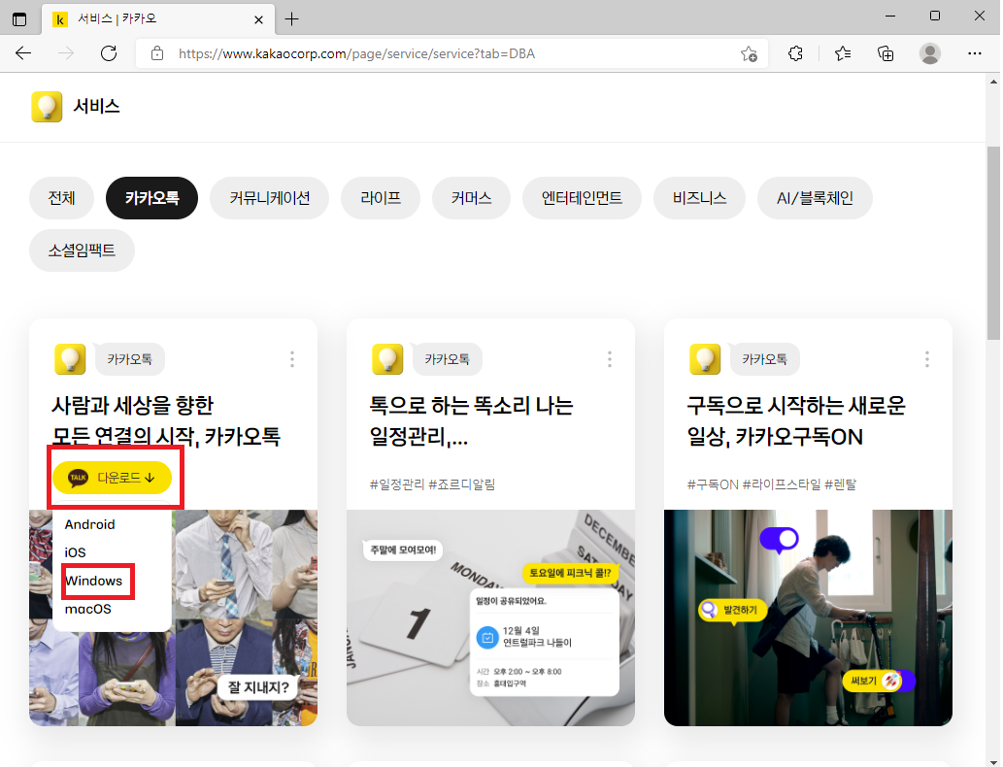The image size is (1003, 767).
Task: Open more options on 카카오구독ON card
Action: click(927, 359)
